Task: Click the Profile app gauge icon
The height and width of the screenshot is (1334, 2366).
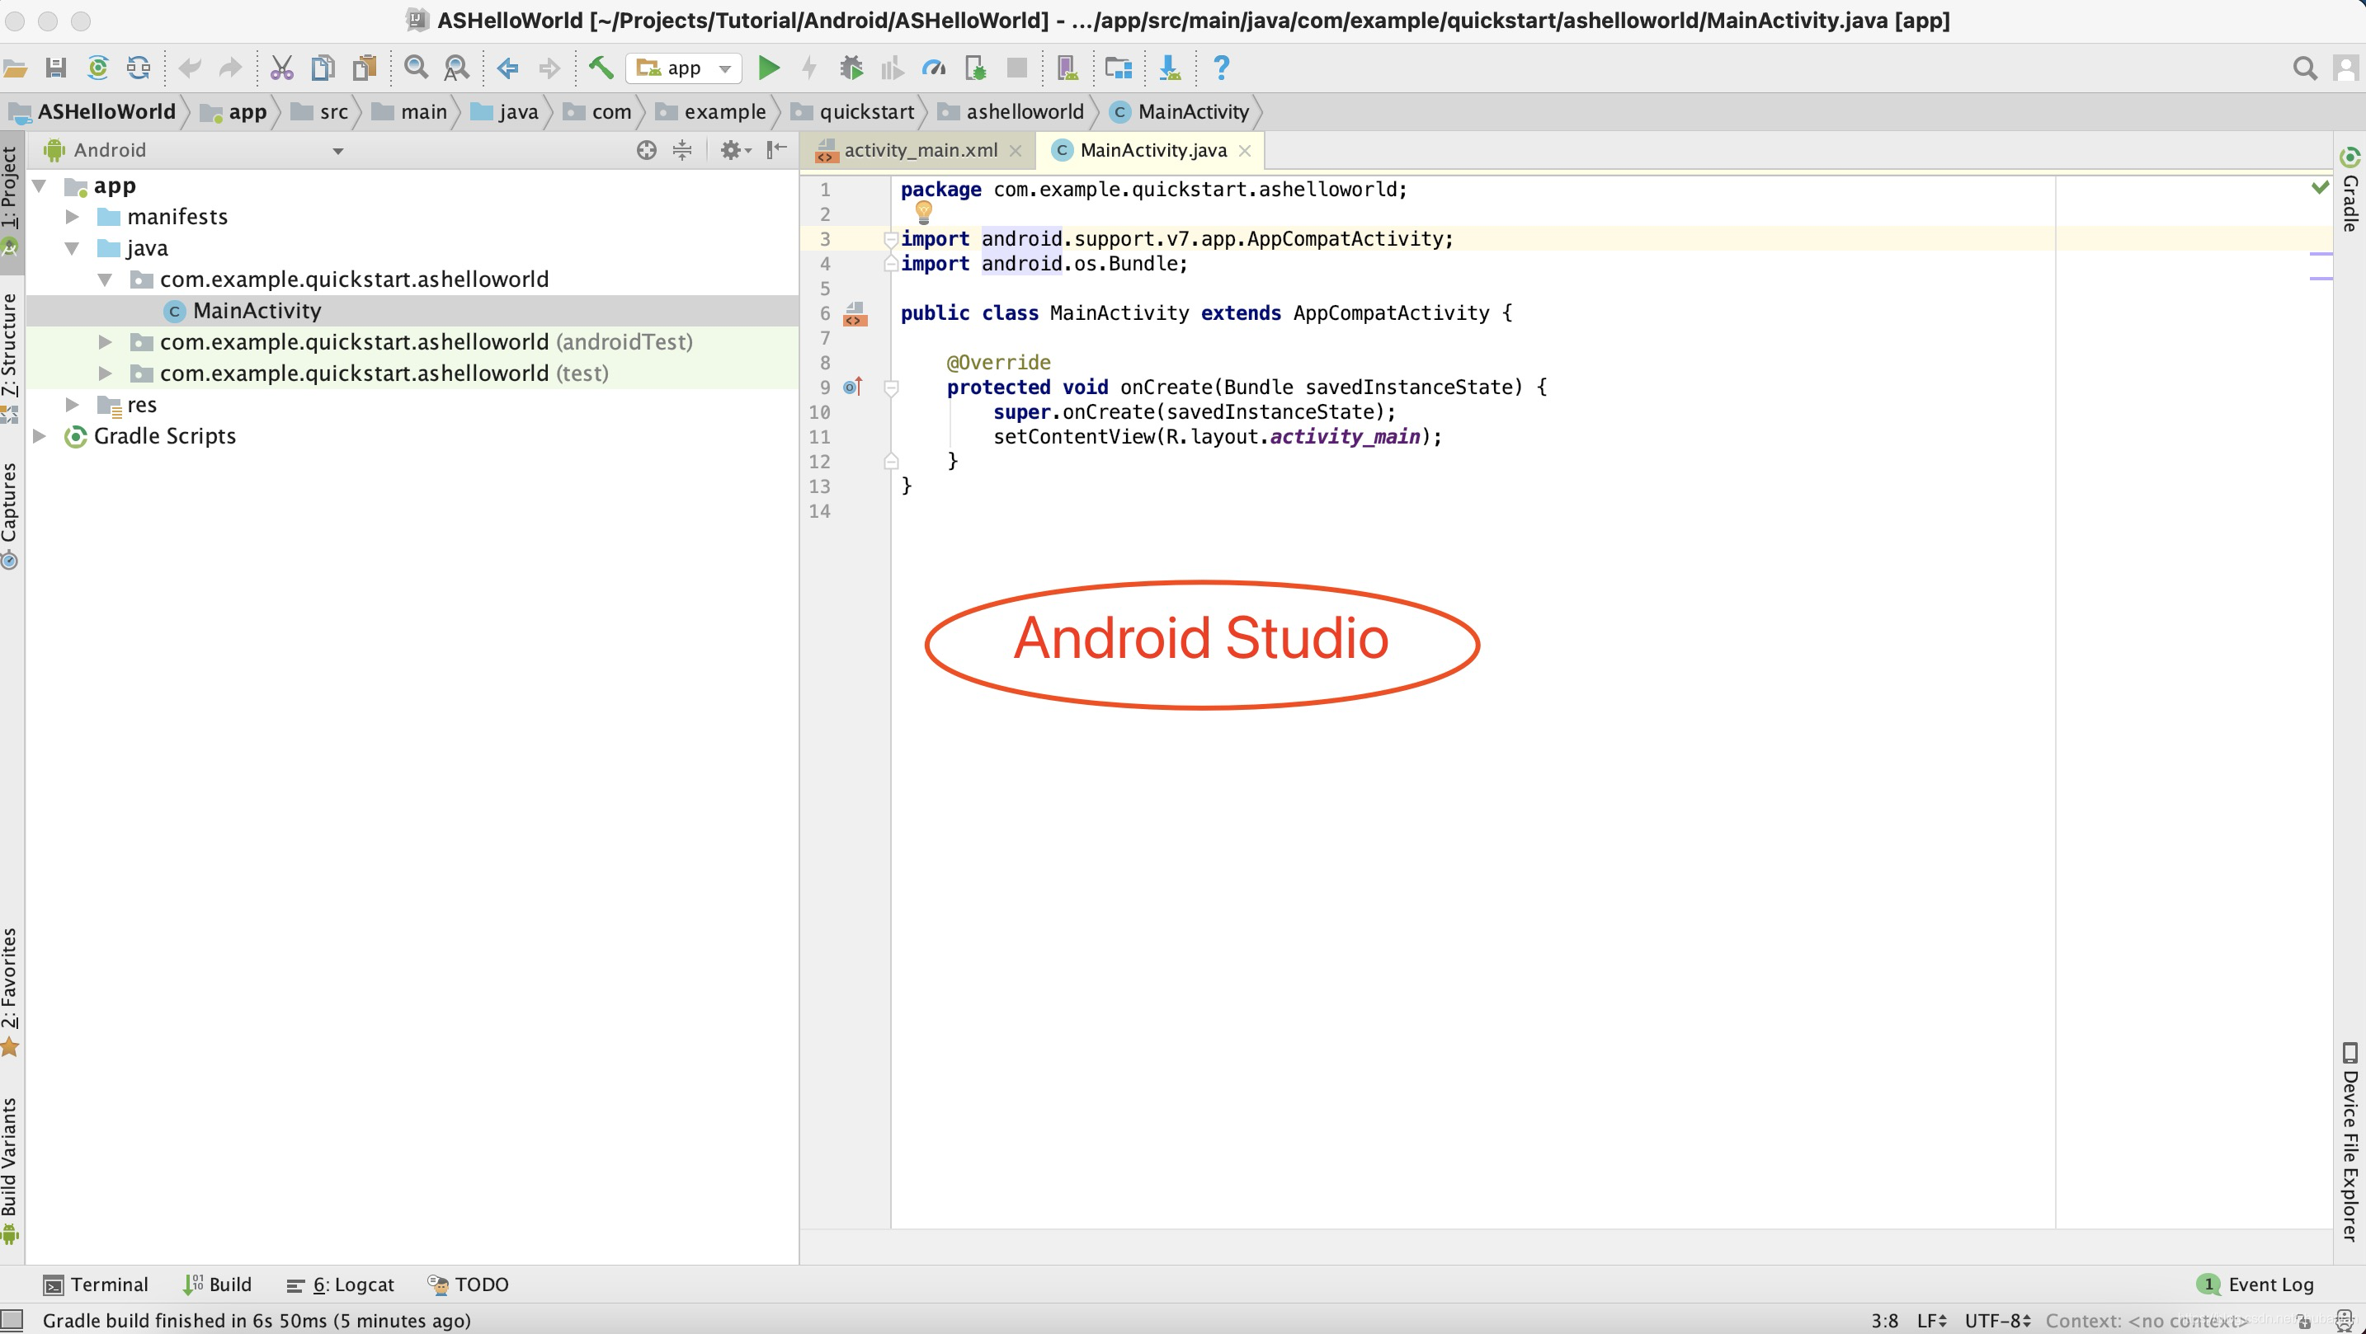Action: coord(934,68)
